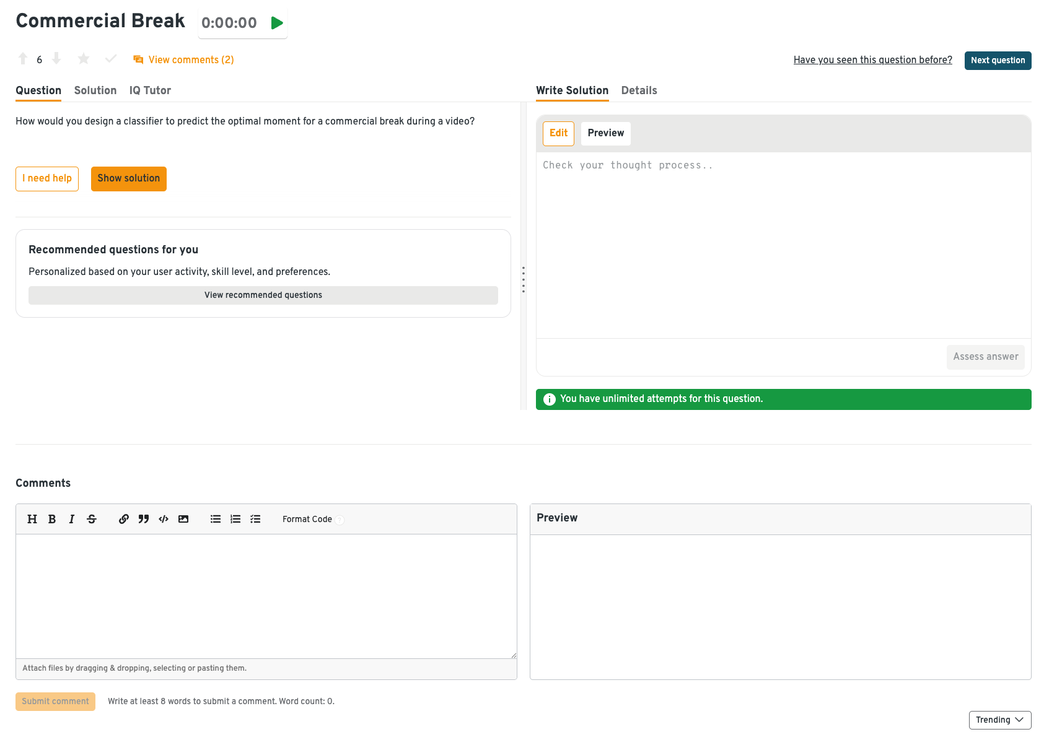Apply italic formatting in the comment toolbar

[x=72, y=519]
